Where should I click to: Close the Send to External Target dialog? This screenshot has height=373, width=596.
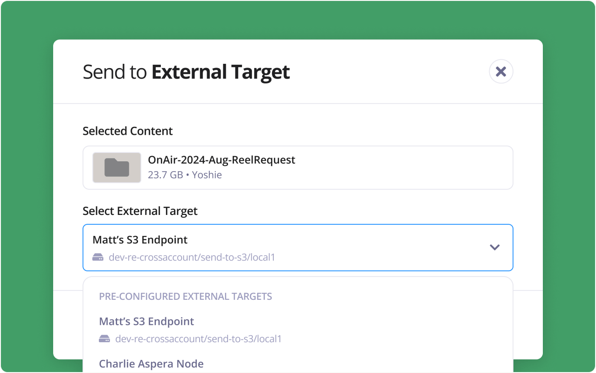point(501,71)
